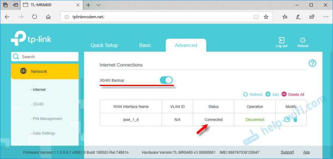The height and width of the screenshot is (159, 333).
Task: Toggle the 3G/4G Backup switch
Action: [x=166, y=80]
